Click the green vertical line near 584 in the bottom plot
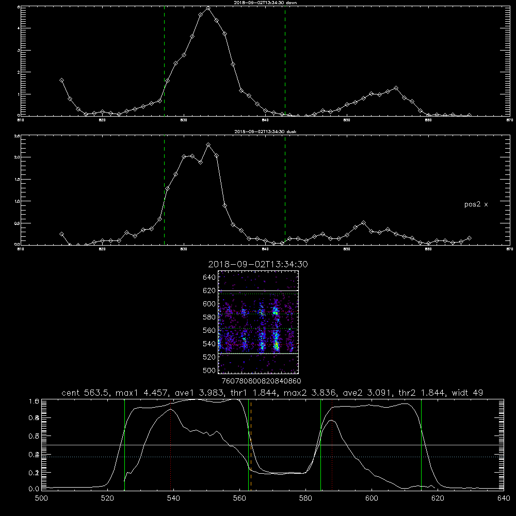Screen dimensions: 516x516 tap(320, 444)
